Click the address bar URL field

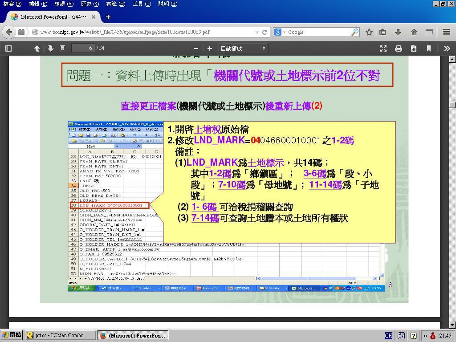coord(146,32)
